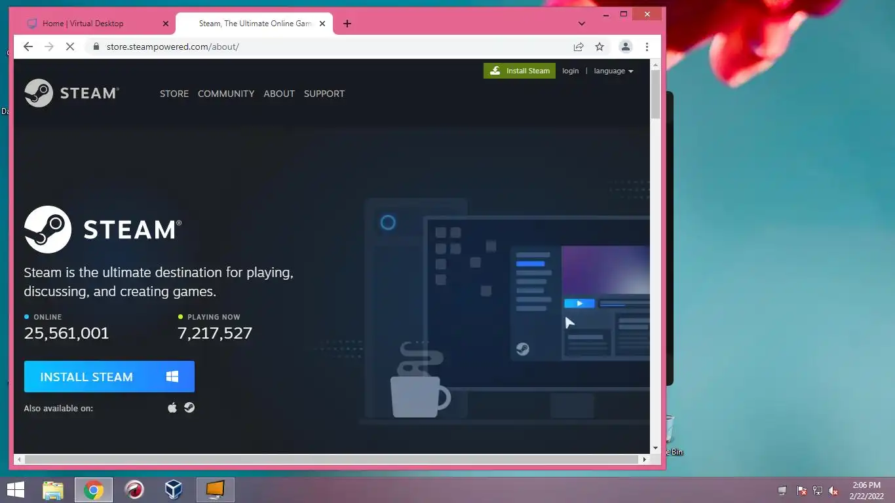Click the orange monitor taskbar app
This screenshot has width=895, height=503.
point(216,490)
